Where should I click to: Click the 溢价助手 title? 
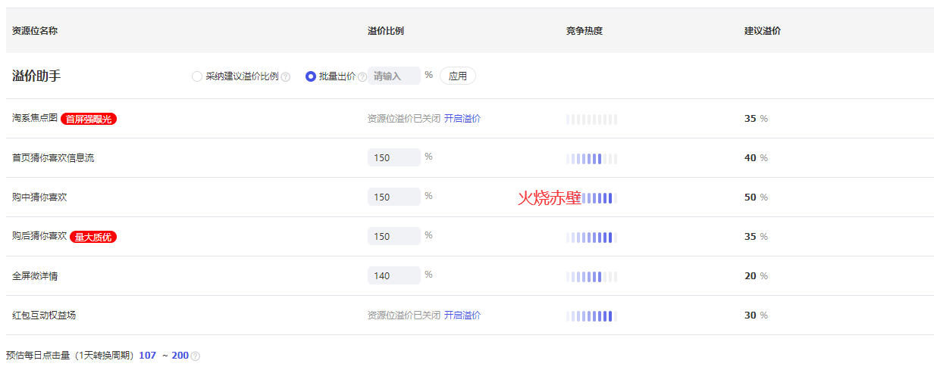[36, 76]
